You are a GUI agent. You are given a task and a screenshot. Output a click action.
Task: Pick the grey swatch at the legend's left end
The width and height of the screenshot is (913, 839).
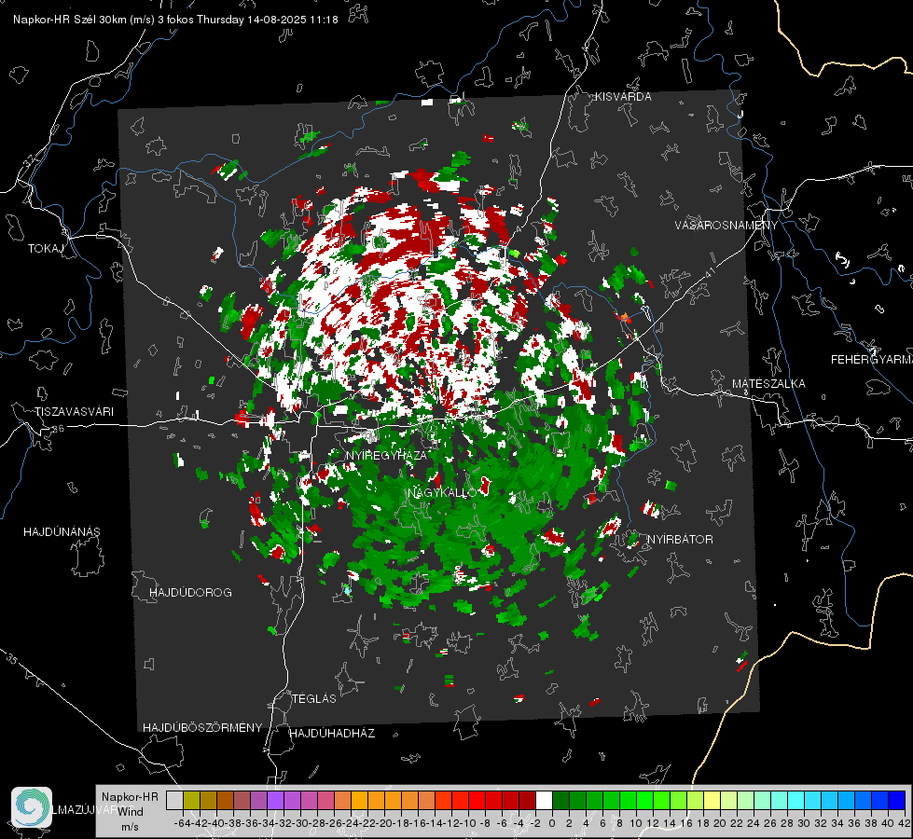(x=174, y=800)
